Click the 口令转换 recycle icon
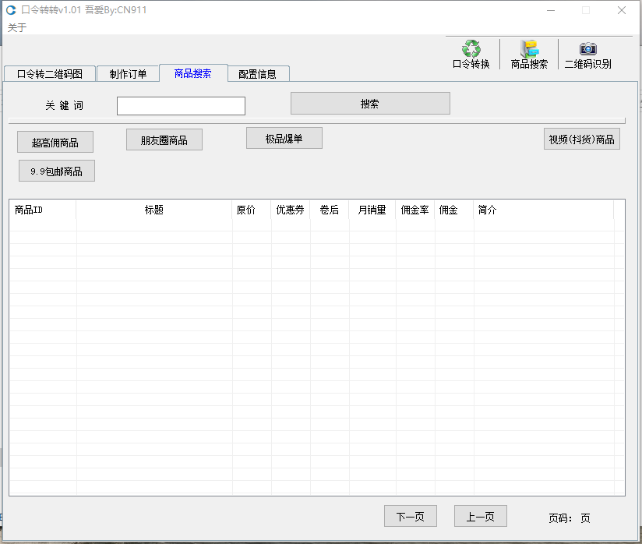Viewport: 642px width, 544px height. pyautogui.click(x=471, y=49)
